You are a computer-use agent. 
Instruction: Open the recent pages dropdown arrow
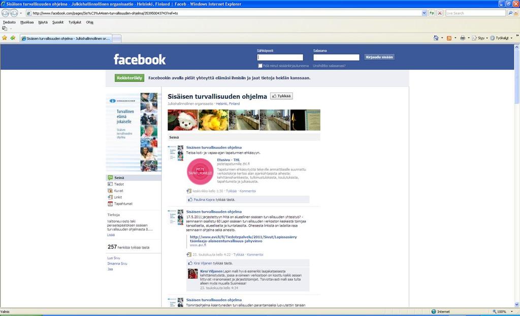20,13
